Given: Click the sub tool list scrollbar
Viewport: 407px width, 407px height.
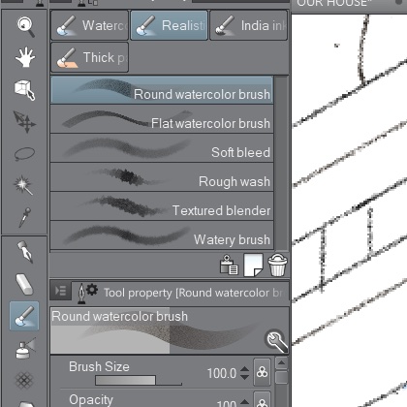Looking at the screenshot, I should point(282,163).
